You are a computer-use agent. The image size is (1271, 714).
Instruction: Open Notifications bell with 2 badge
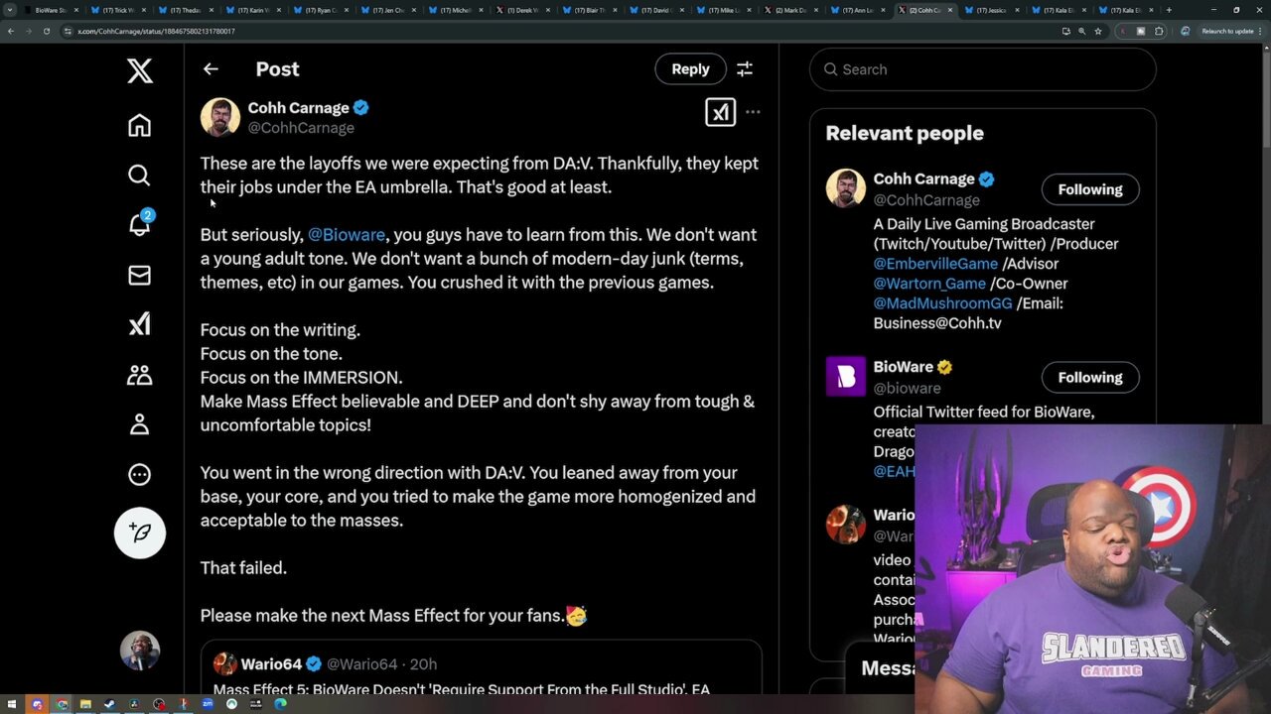[140, 225]
